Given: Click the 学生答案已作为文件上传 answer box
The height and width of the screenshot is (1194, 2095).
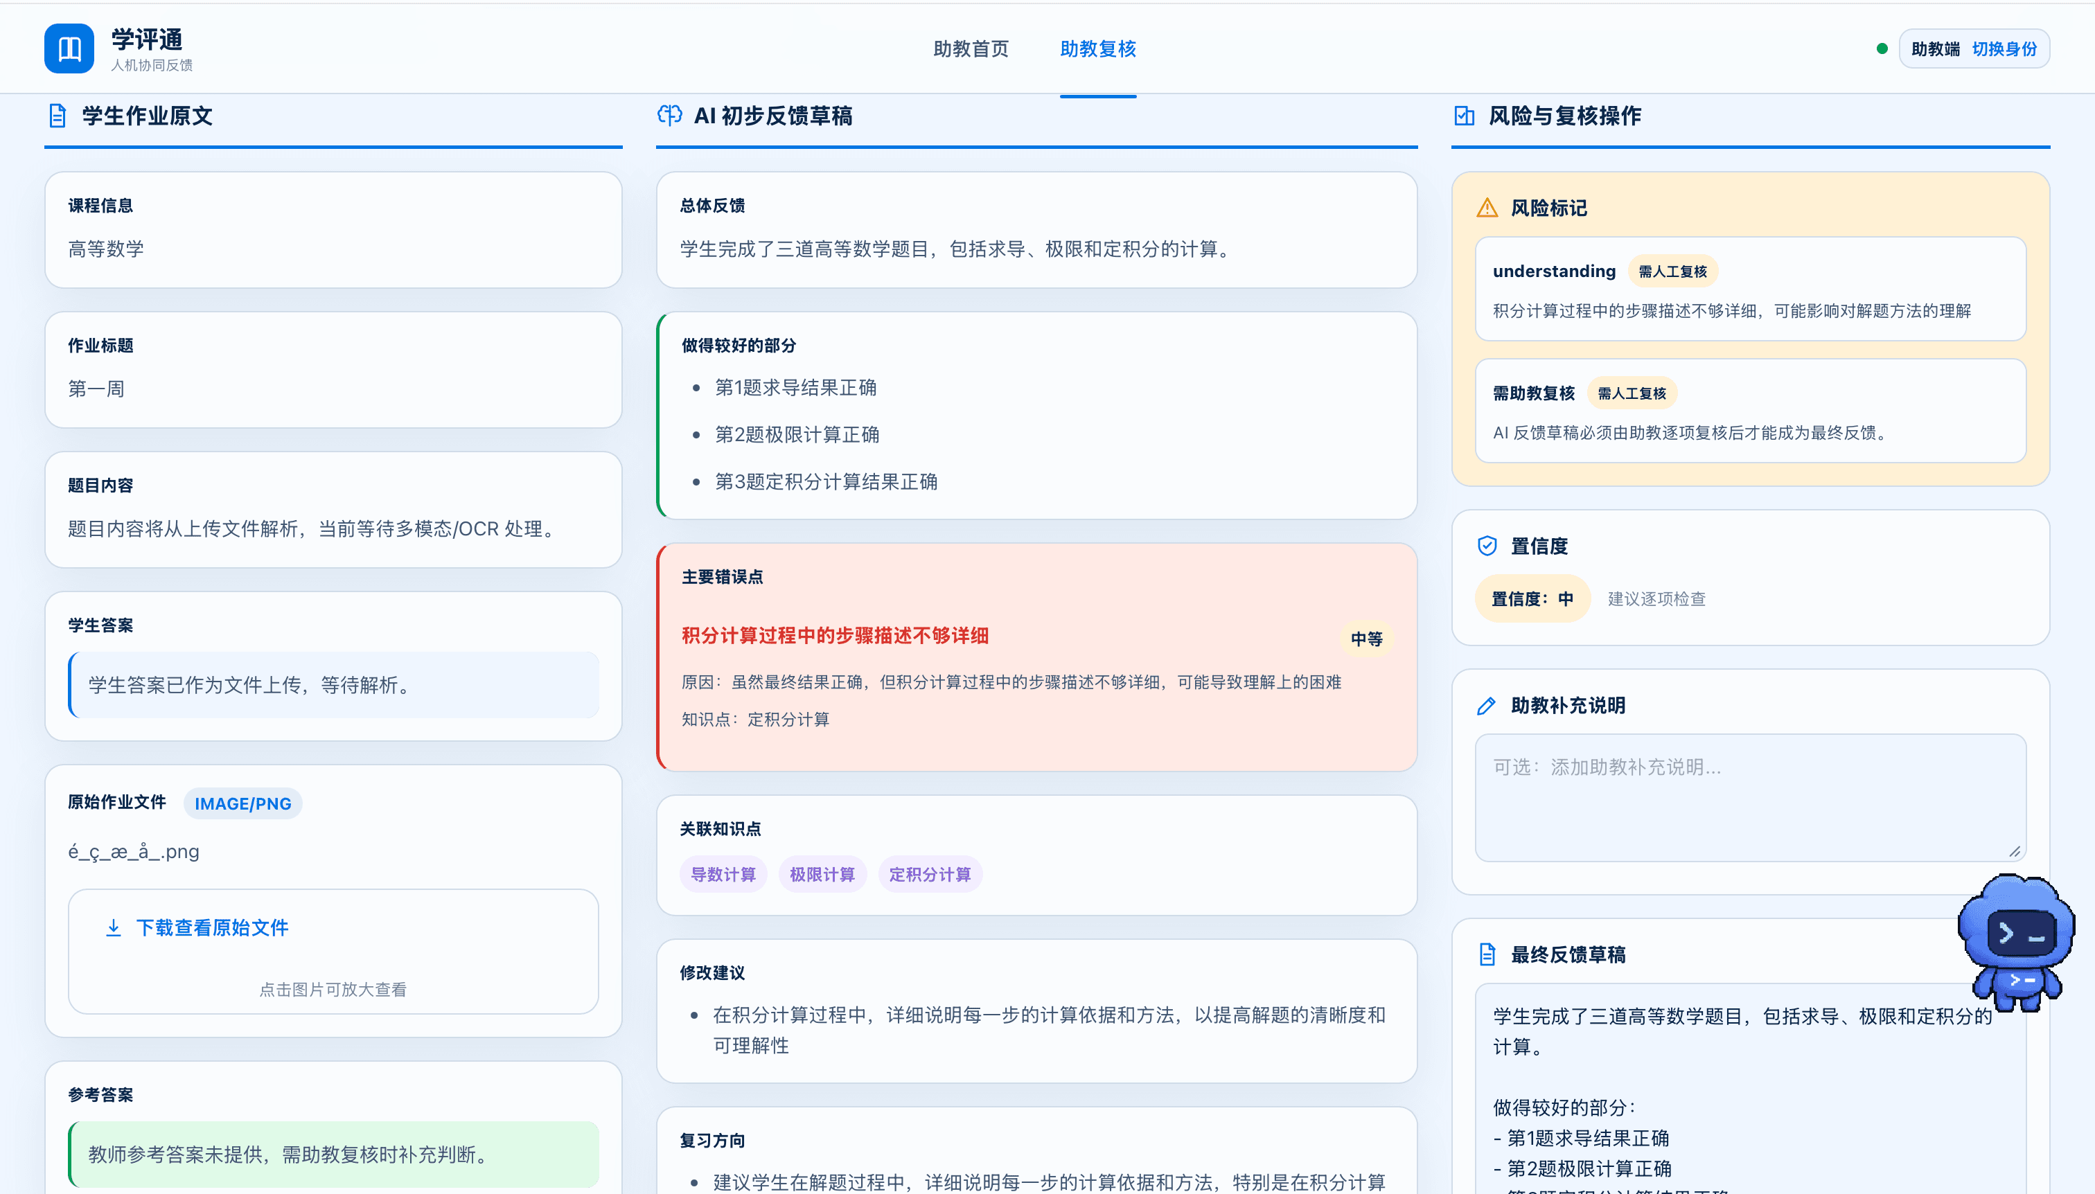Looking at the screenshot, I should pyautogui.click(x=333, y=685).
